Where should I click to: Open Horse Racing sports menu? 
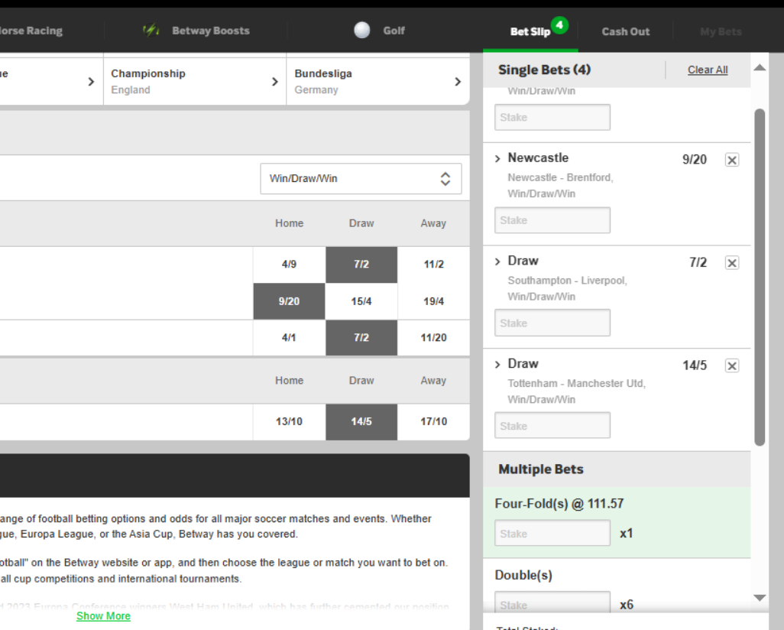(x=31, y=31)
